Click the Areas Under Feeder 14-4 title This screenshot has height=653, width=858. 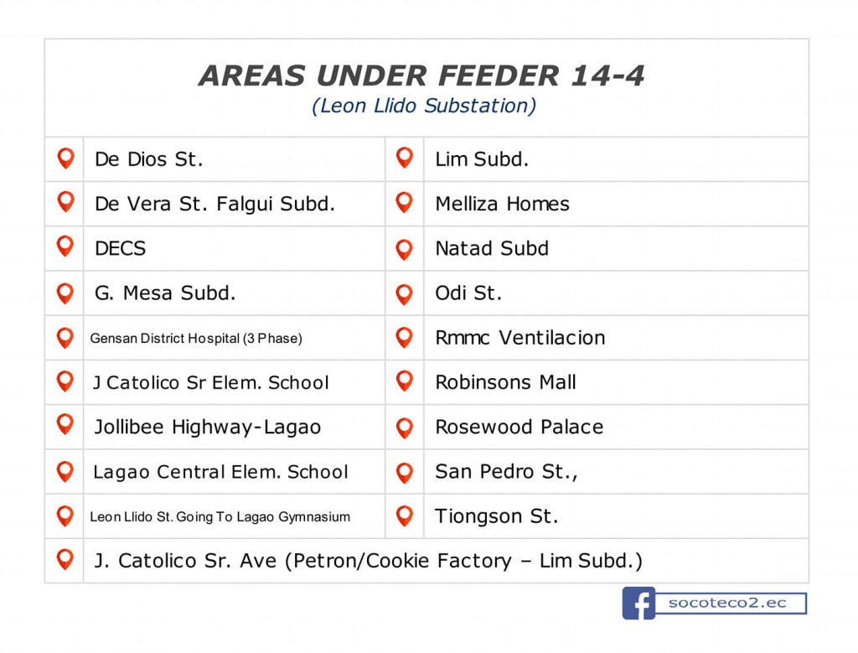(x=421, y=75)
